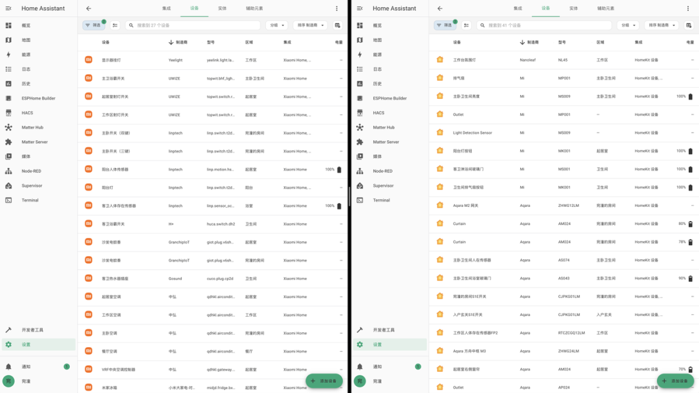The width and height of the screenshot is (699, 393).
Task: Open the Aqara M2 网关 device row
Action: point(564,206)
